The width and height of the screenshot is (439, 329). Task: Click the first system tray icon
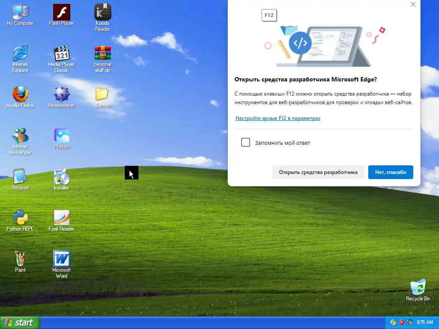click(393, 322)
